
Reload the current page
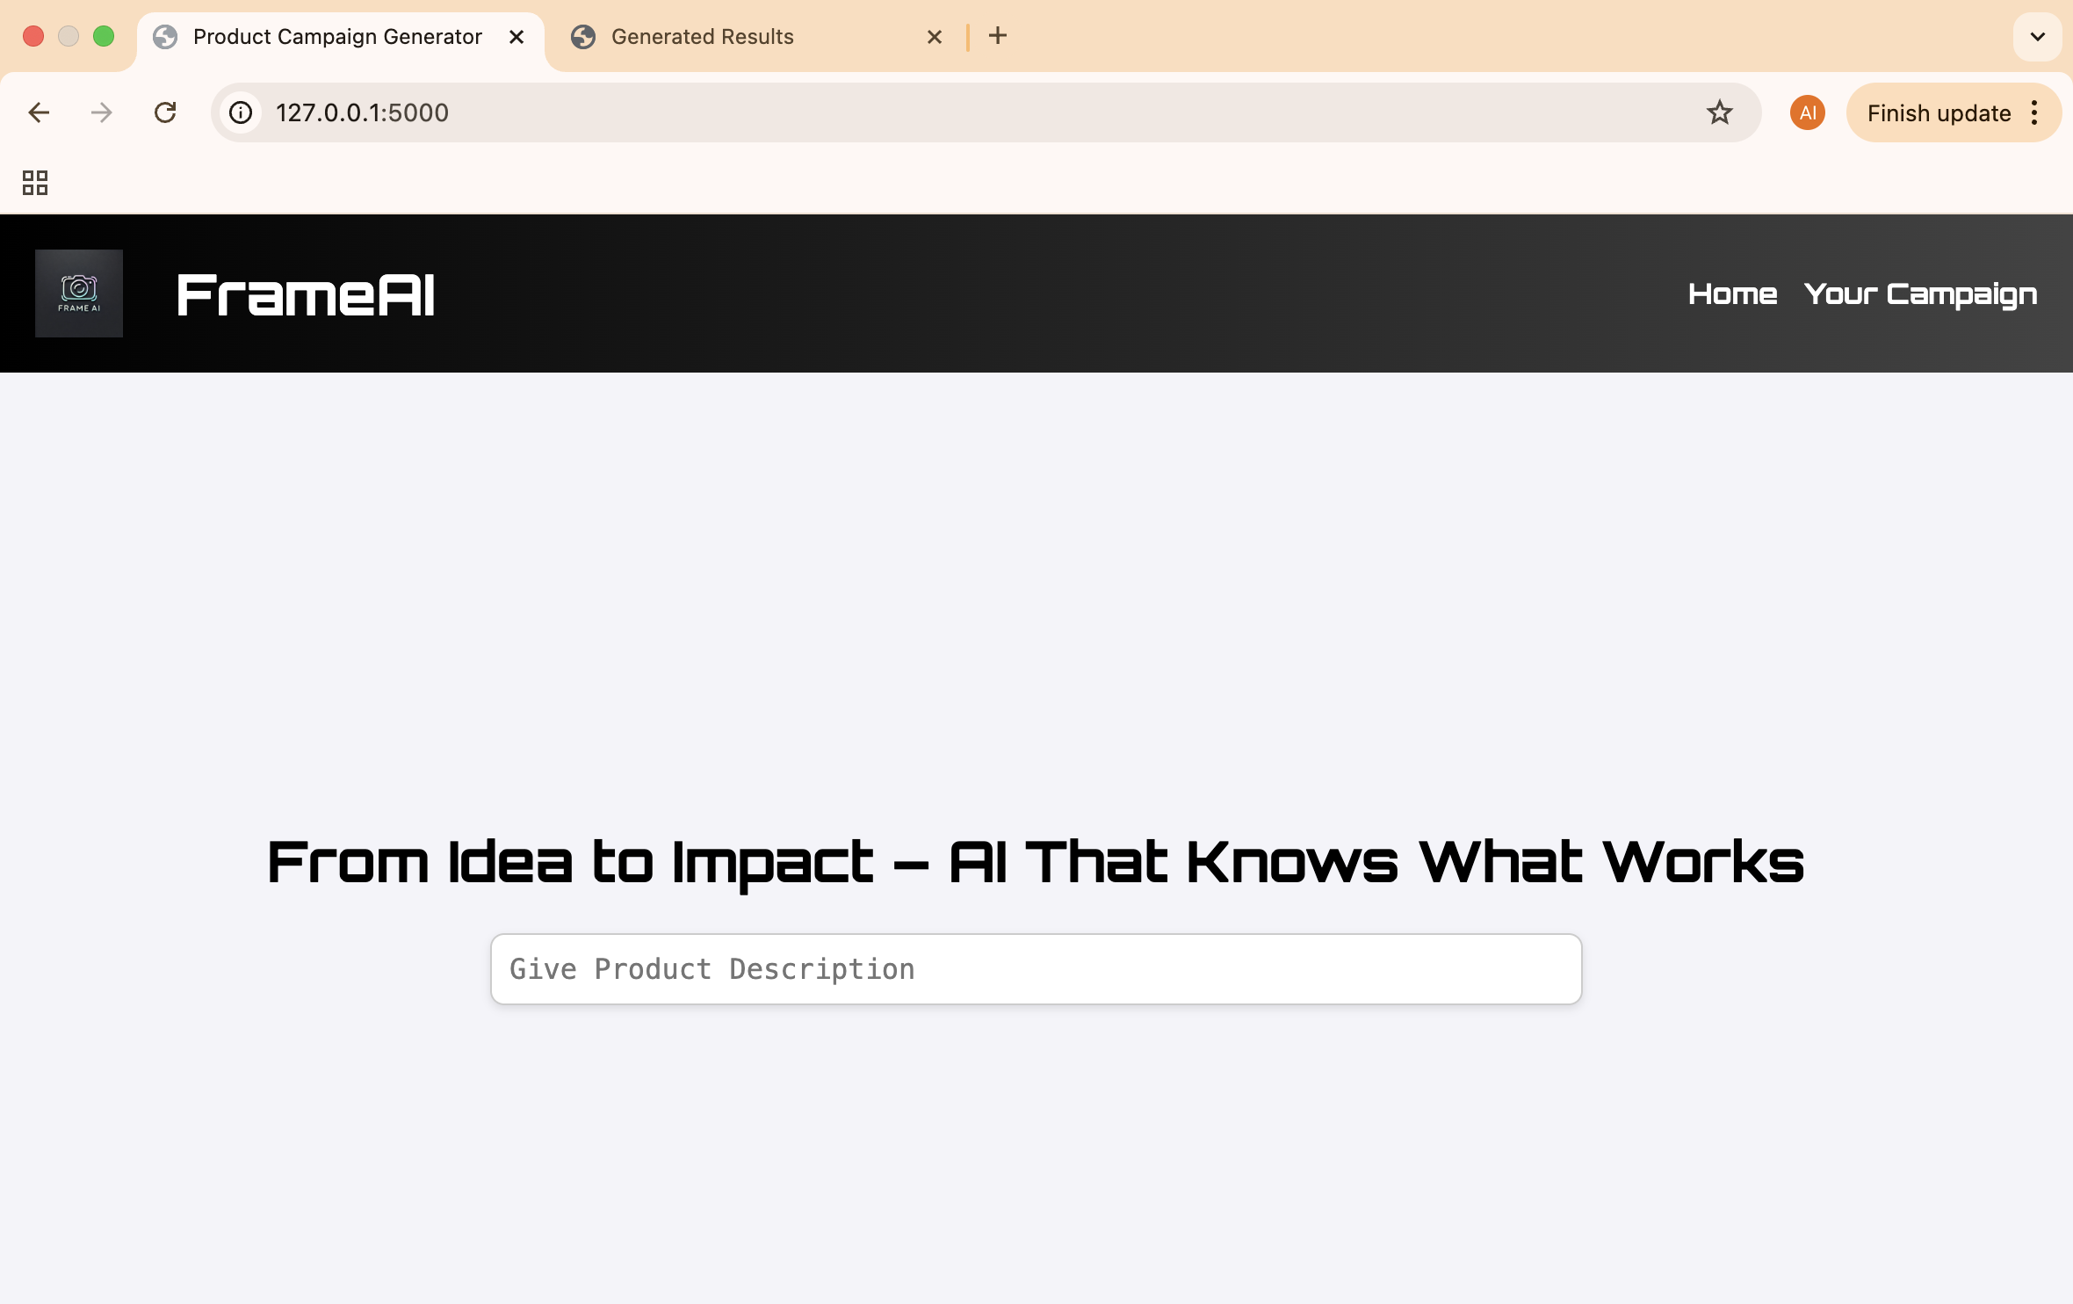(165, 112)
